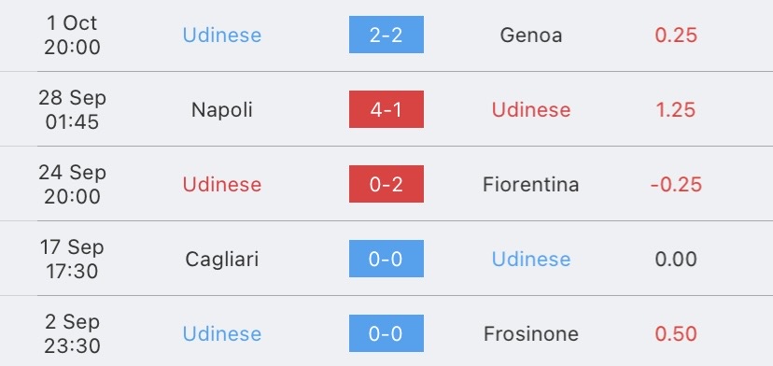Select Udinese in the 17 Sep match row
The image size is (773, 366).
[531, 259]
